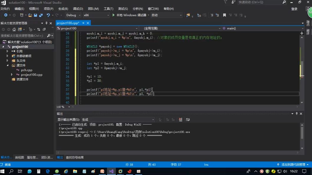This screenshot has height=175, width=312.
Task: Switch to the Class View tab
Action: (x=19, y=158)
